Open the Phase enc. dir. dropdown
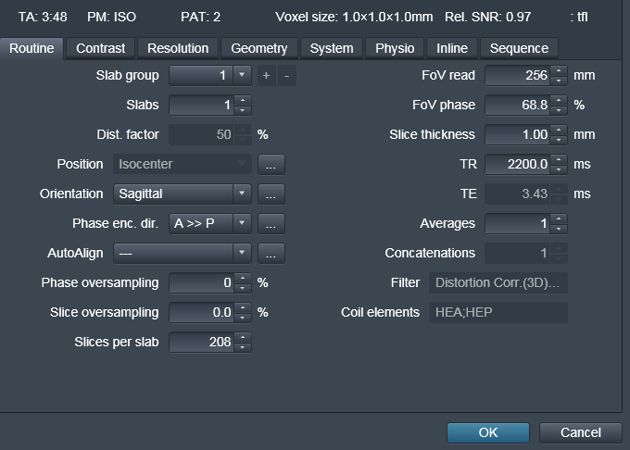 point(242,223)
